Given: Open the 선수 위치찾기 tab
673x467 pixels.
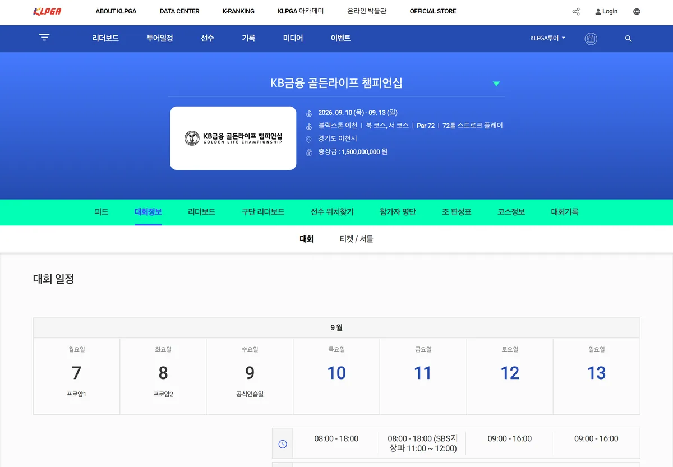Looking at the screenshot, I should [x=332, y=212].
